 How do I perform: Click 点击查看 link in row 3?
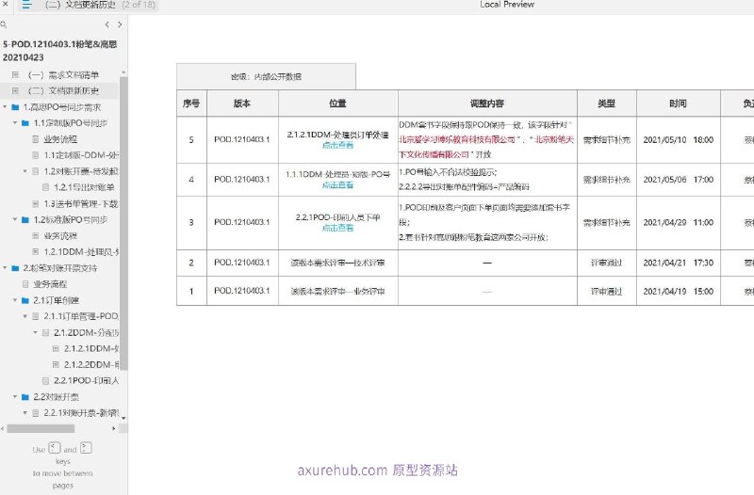coord(337,228)
